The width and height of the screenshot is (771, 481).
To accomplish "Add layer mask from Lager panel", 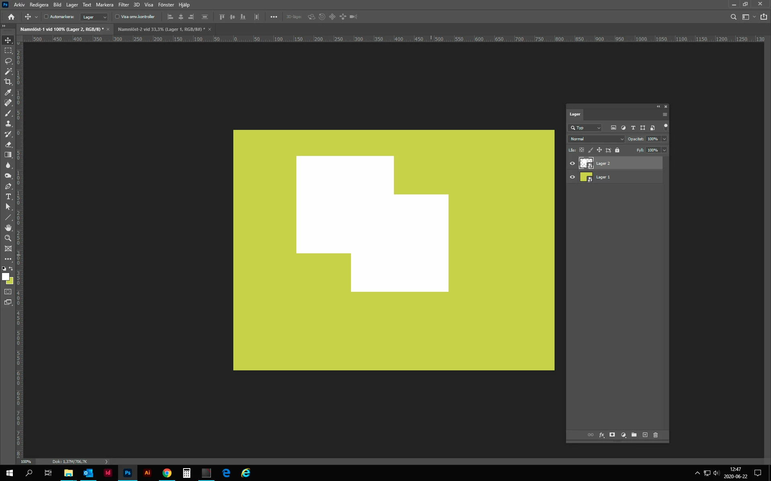I will pyautogui.click(x=612, y=435).
